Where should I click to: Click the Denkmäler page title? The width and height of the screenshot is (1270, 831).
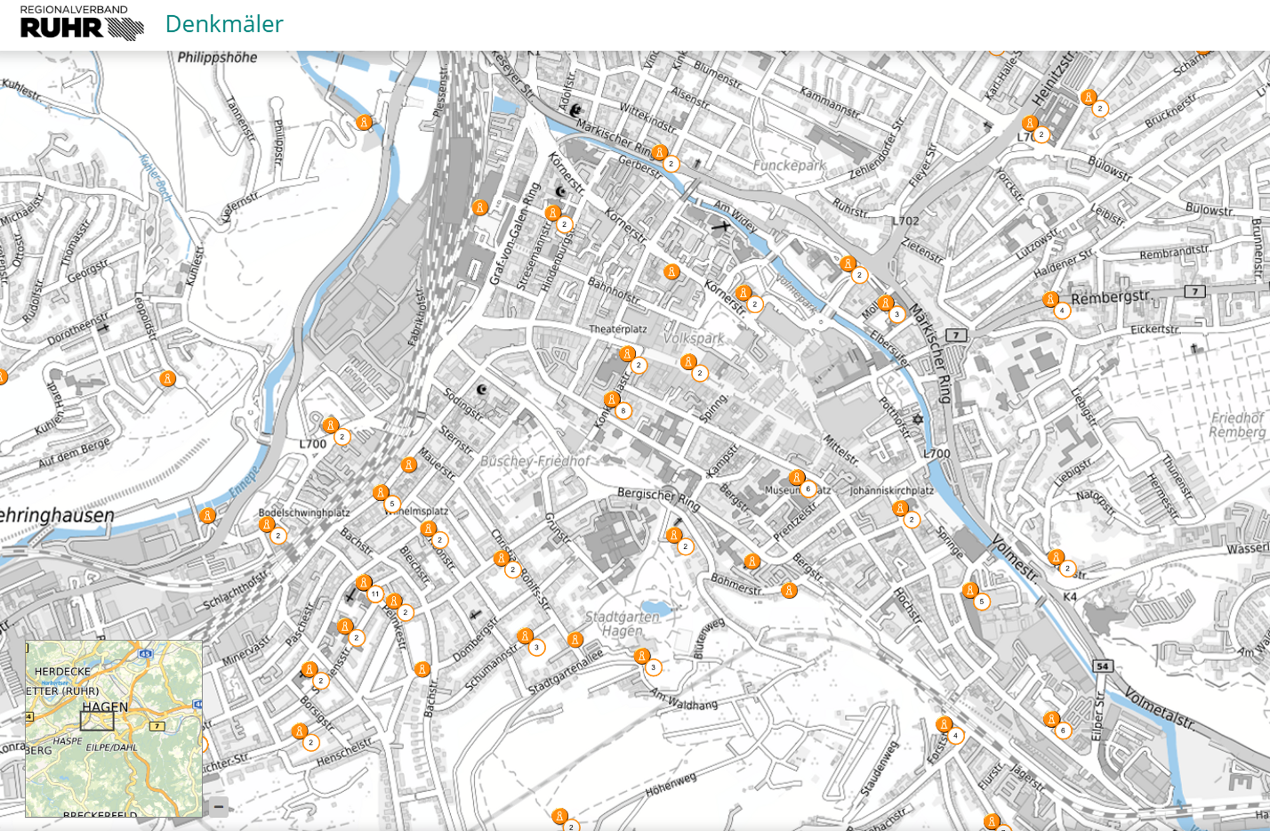coord(224,24)
